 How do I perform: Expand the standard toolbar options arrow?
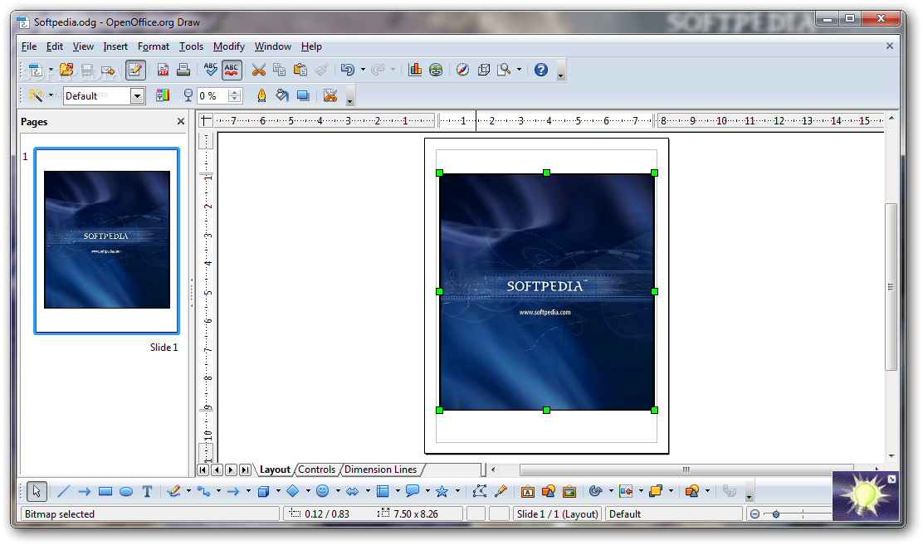[560, 70]
